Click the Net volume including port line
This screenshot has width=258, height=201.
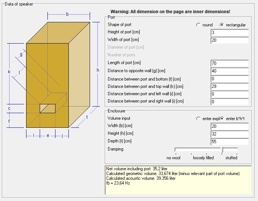[137, 169]
